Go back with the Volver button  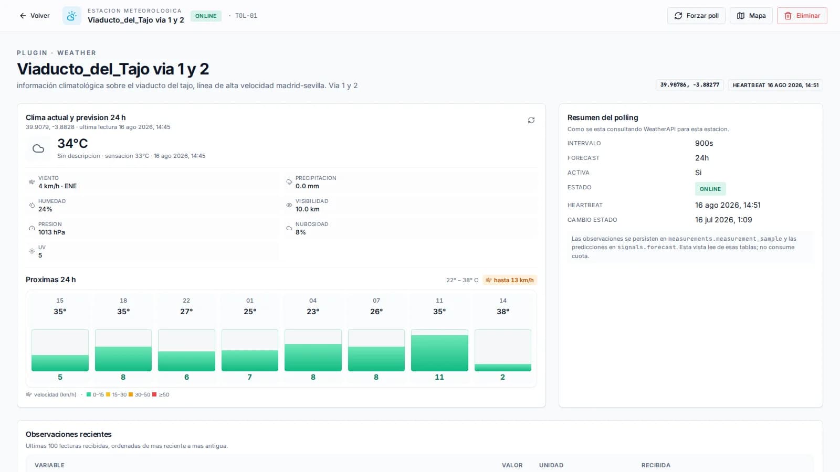(x=35, y=16)
